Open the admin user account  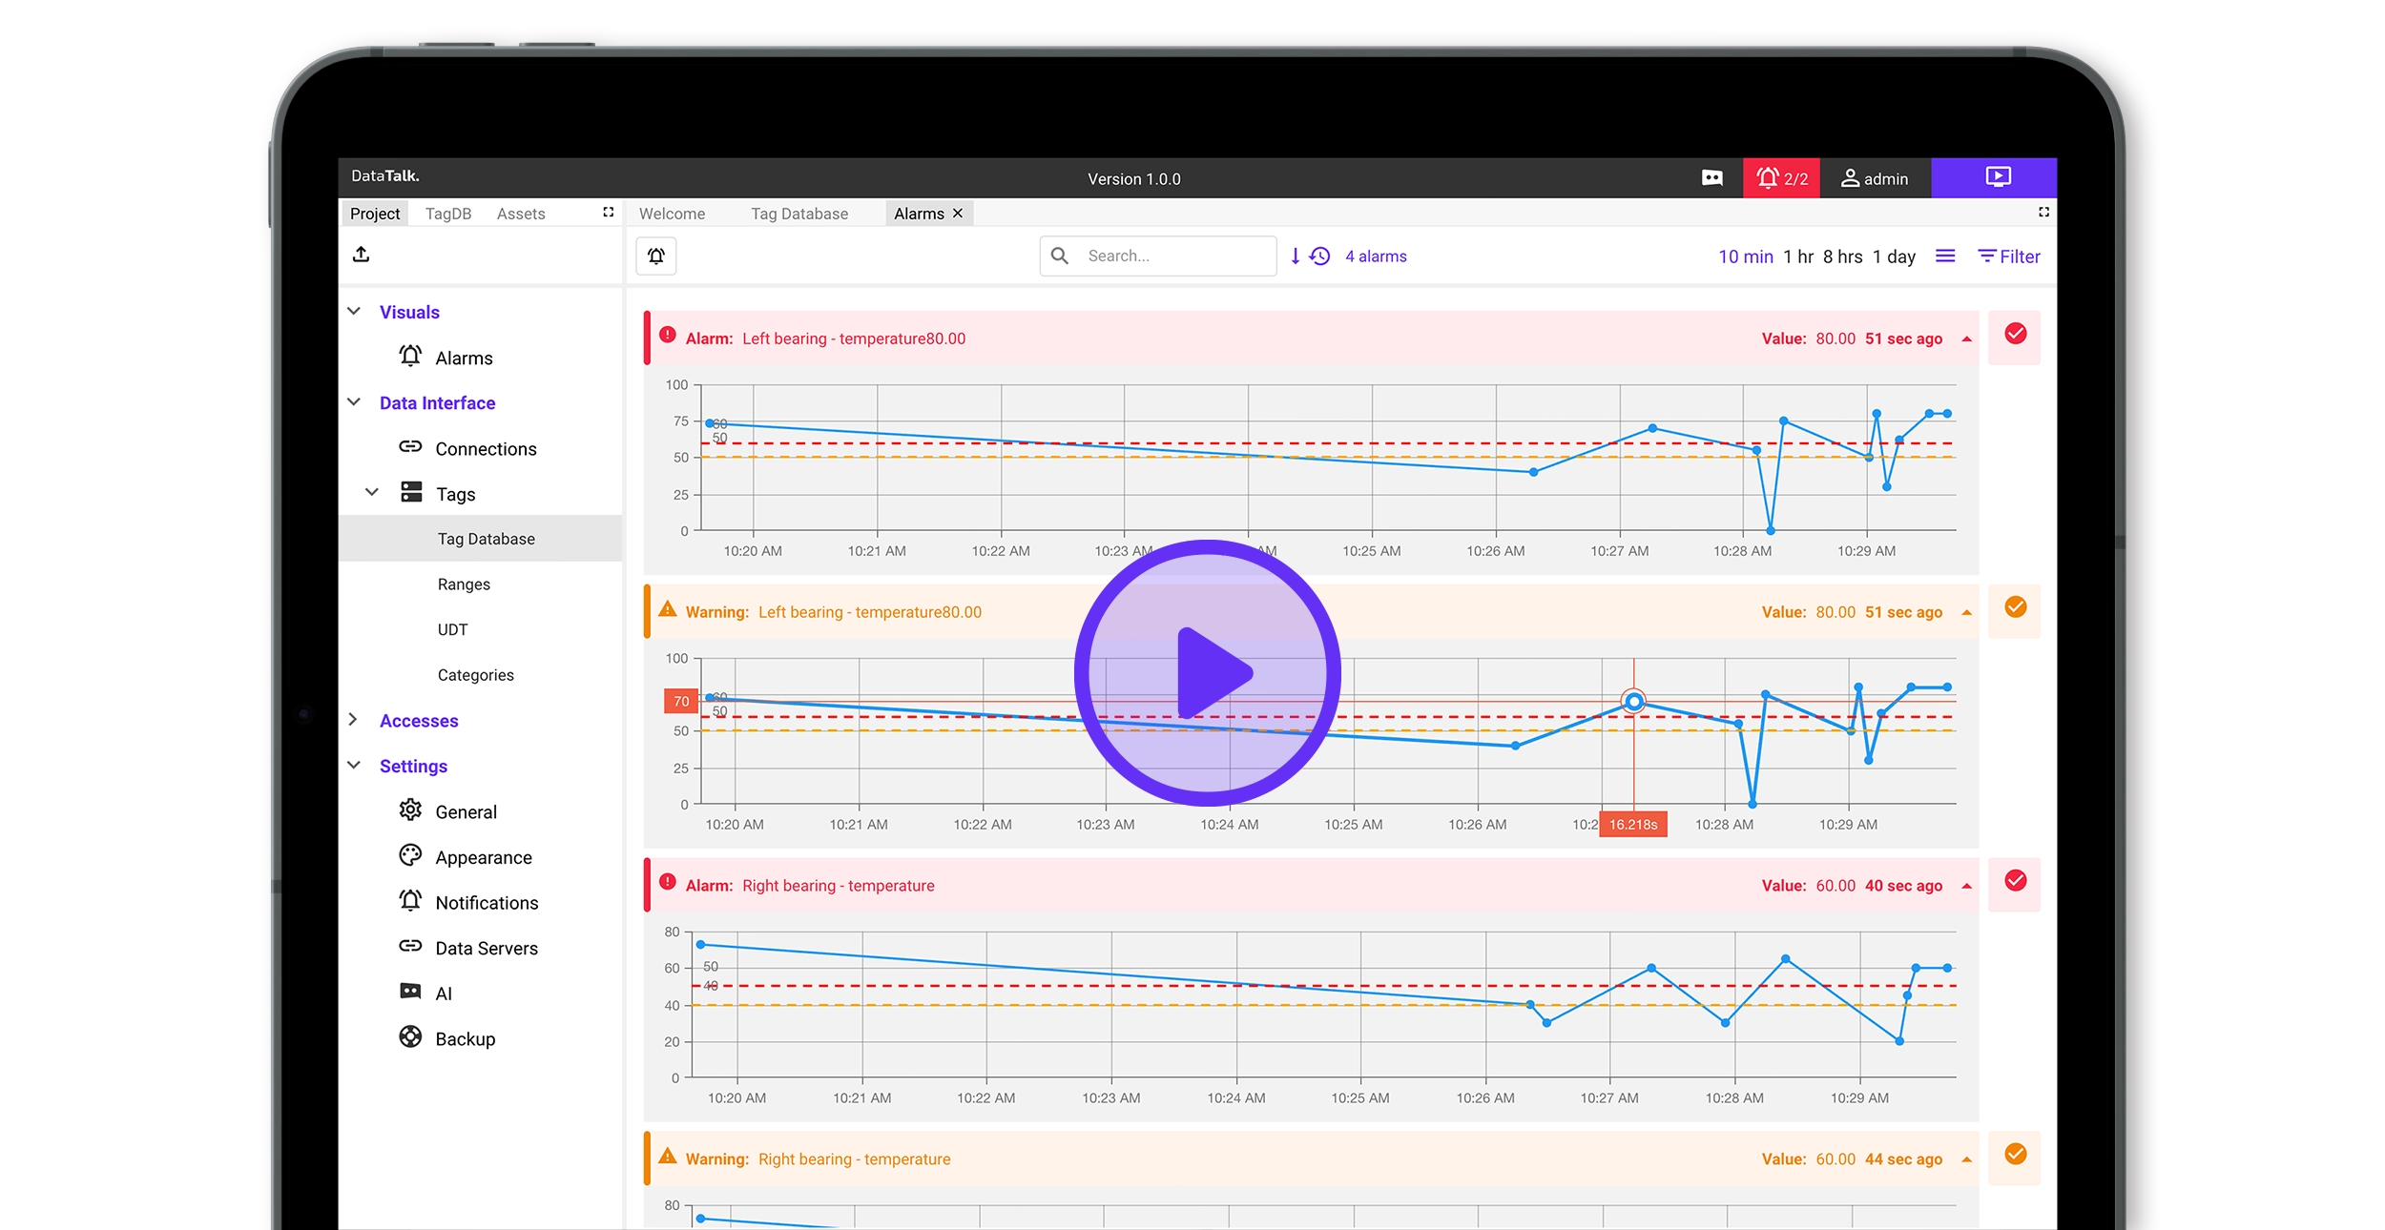pos(1875,178)
